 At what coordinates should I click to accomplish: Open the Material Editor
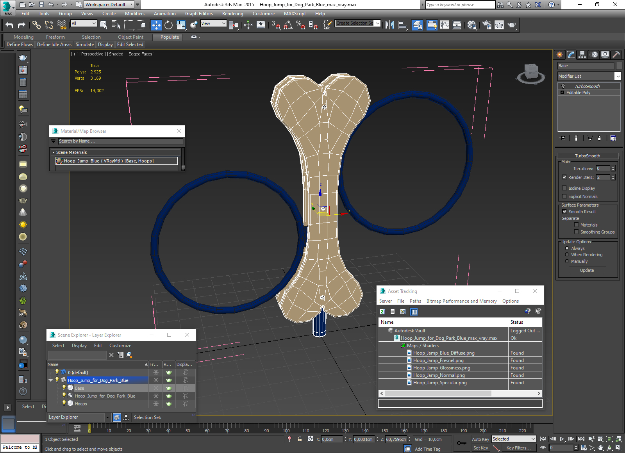pyautogui.click(x=472, y=25)
